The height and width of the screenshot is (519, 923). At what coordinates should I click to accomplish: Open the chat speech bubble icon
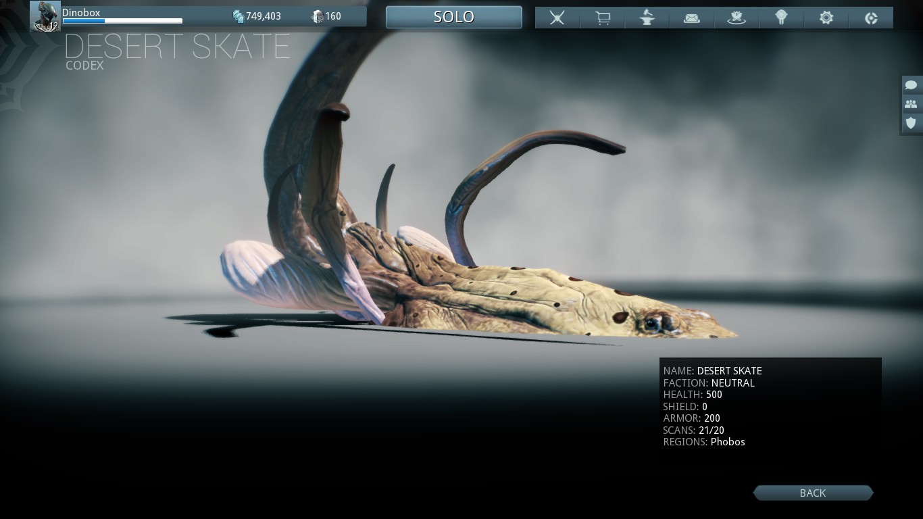pyautogui.click(x=912, y=85)
